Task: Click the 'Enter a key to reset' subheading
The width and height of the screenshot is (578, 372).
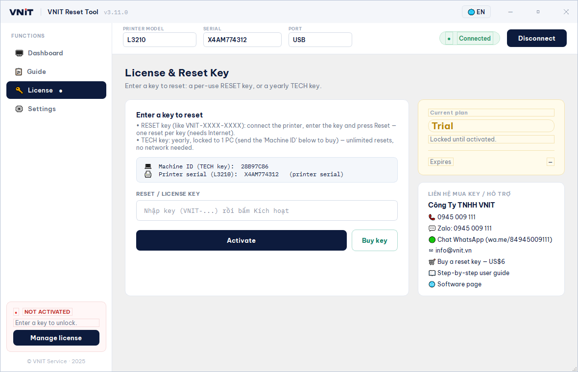Action: 169,115
